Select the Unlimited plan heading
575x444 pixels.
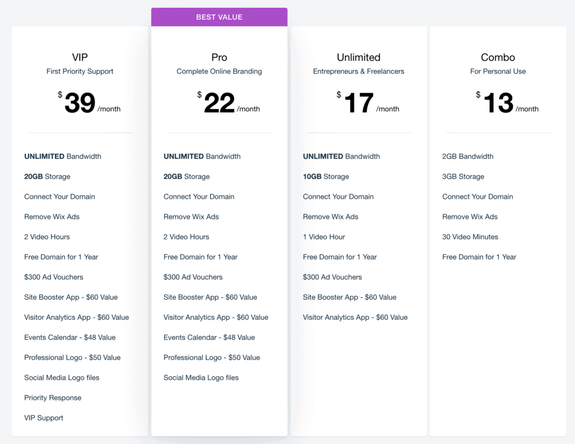point(359,57)
